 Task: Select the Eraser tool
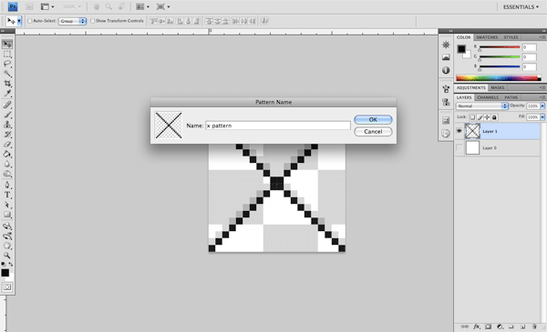pyautogui.click(x=7, y=144)
